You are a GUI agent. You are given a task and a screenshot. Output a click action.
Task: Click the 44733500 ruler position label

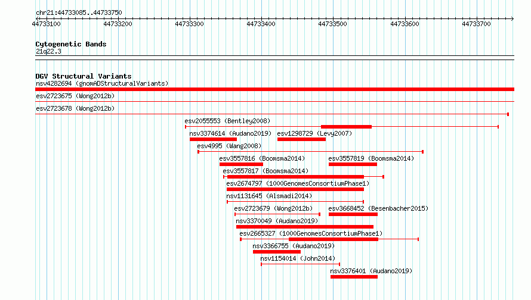coord(332,24)
